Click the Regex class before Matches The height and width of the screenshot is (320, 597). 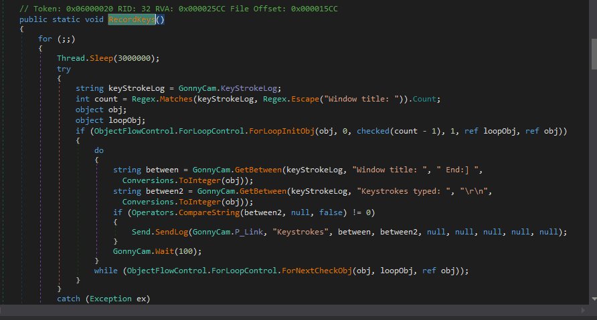[143, 99]
